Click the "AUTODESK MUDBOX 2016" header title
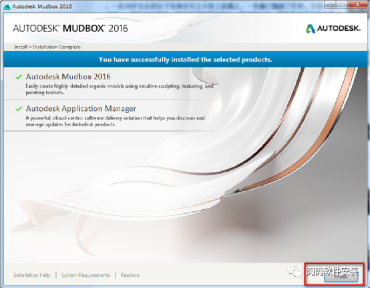This screenshot has height=288, width=370. pos(70,28)
